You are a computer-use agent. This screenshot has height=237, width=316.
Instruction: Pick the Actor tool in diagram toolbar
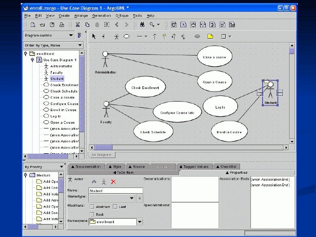tap(116, 36)
